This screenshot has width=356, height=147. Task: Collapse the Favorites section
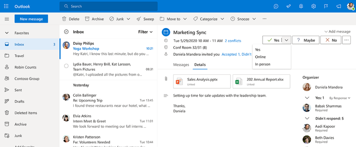click(7, 33)
